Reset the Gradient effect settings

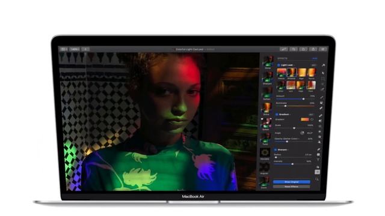(311, 115)
